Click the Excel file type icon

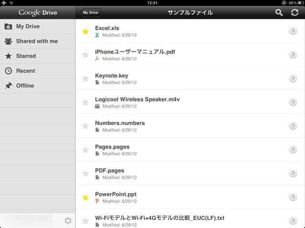[97, 35]
